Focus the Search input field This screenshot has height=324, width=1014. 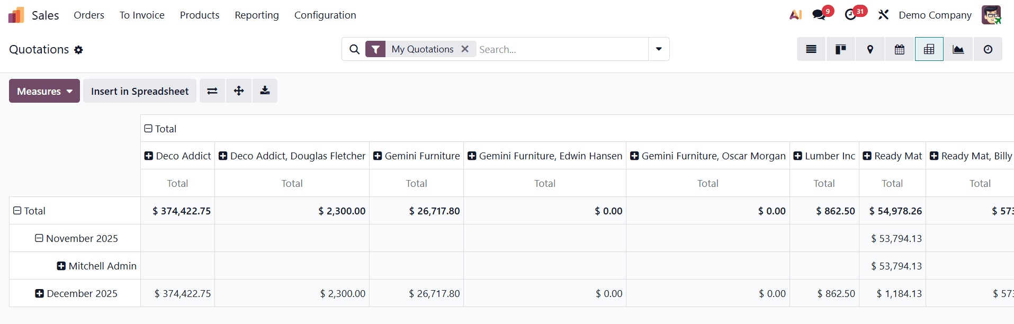point(561,49)
